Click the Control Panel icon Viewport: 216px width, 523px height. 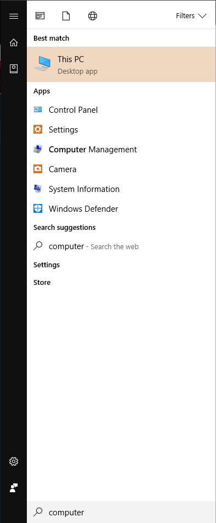(x=38, y=109)
